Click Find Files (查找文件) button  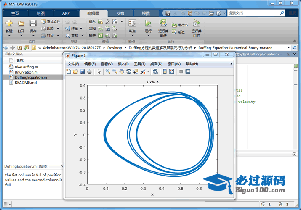pos(51,21)
